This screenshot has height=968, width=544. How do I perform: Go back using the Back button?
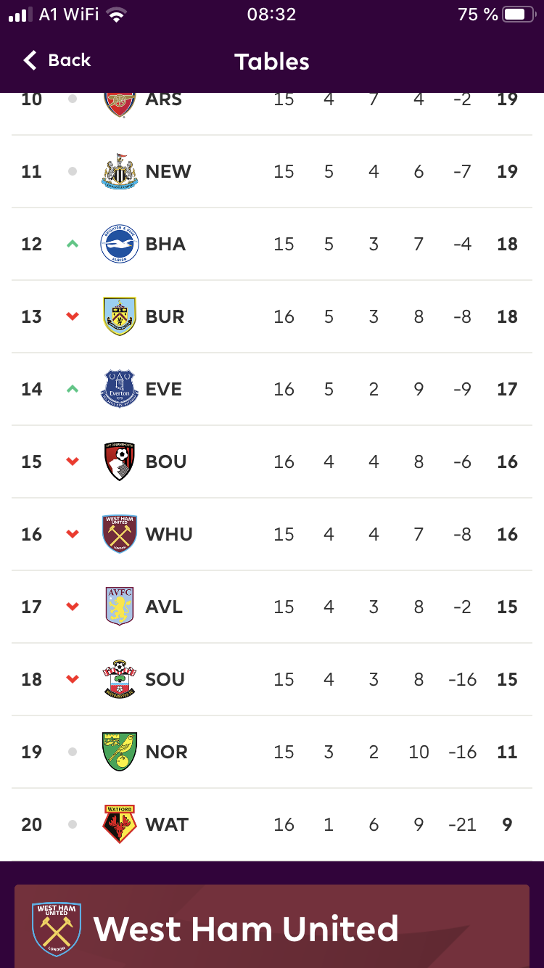pos(57,60)
